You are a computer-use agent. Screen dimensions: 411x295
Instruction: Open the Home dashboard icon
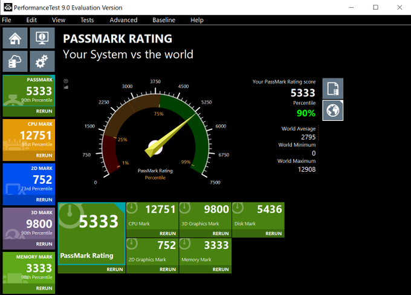(x=15, y=38)
